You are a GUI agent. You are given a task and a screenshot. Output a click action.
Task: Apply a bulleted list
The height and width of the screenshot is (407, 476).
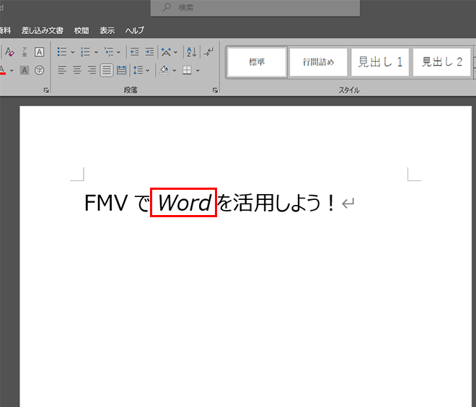[62, 52]
